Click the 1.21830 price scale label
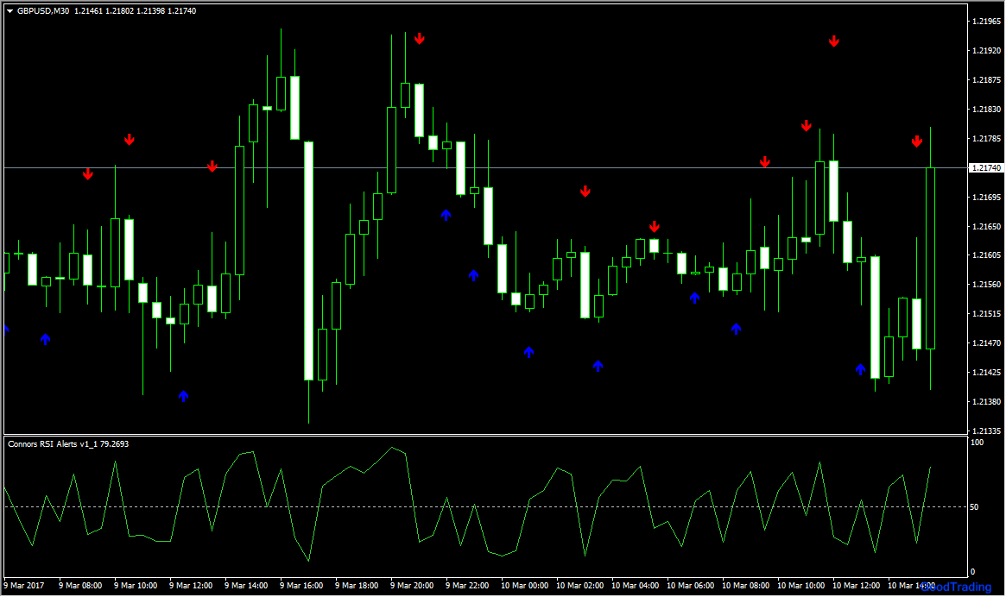 [986, 110]
